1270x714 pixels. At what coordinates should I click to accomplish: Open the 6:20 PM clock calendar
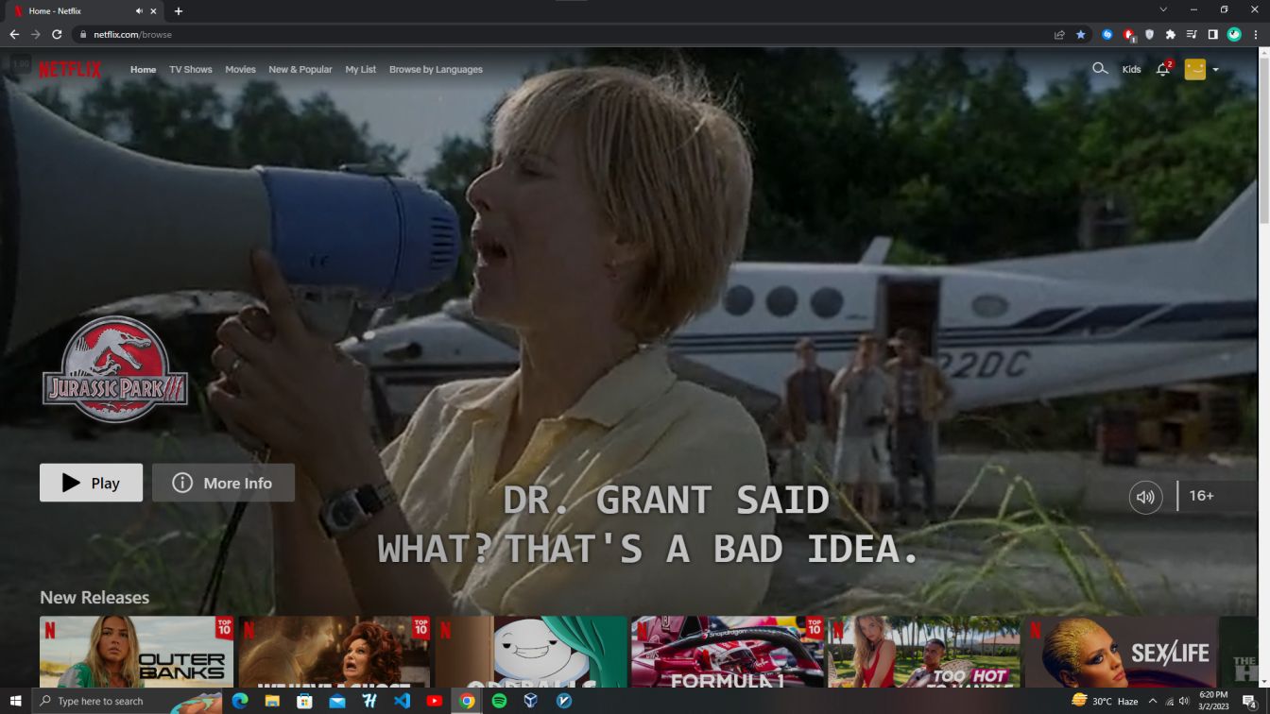click(x=1213, y=701)
